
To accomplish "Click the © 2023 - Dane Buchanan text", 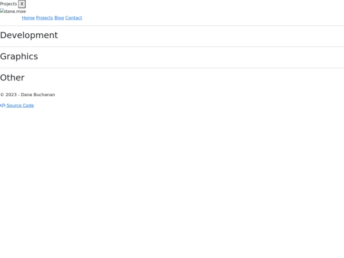I will (x=27, y=94).
